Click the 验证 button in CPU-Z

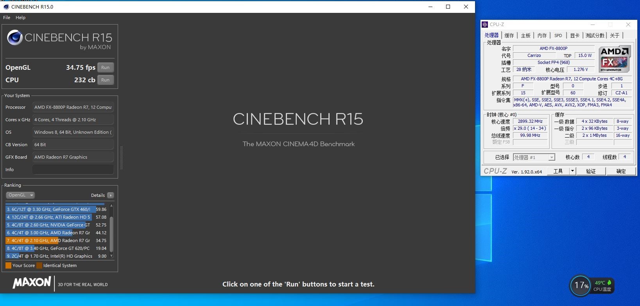click(591, 171)
